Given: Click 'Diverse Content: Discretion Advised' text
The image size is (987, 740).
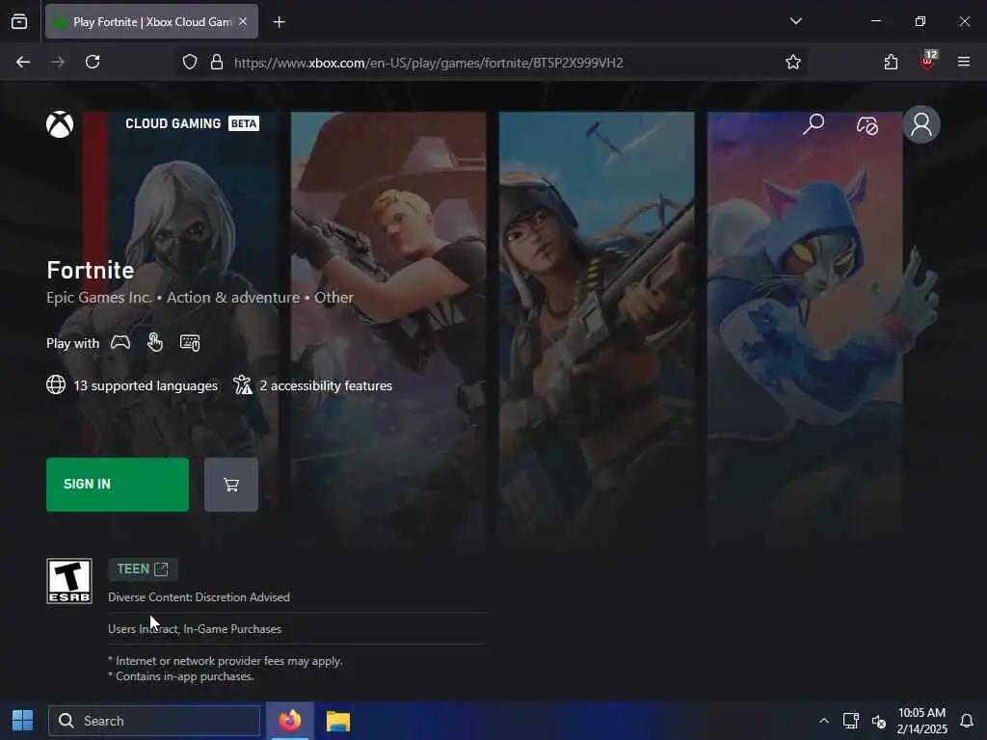Looking at the screenshot, I should pyautogui.click(x=199, y=597).
